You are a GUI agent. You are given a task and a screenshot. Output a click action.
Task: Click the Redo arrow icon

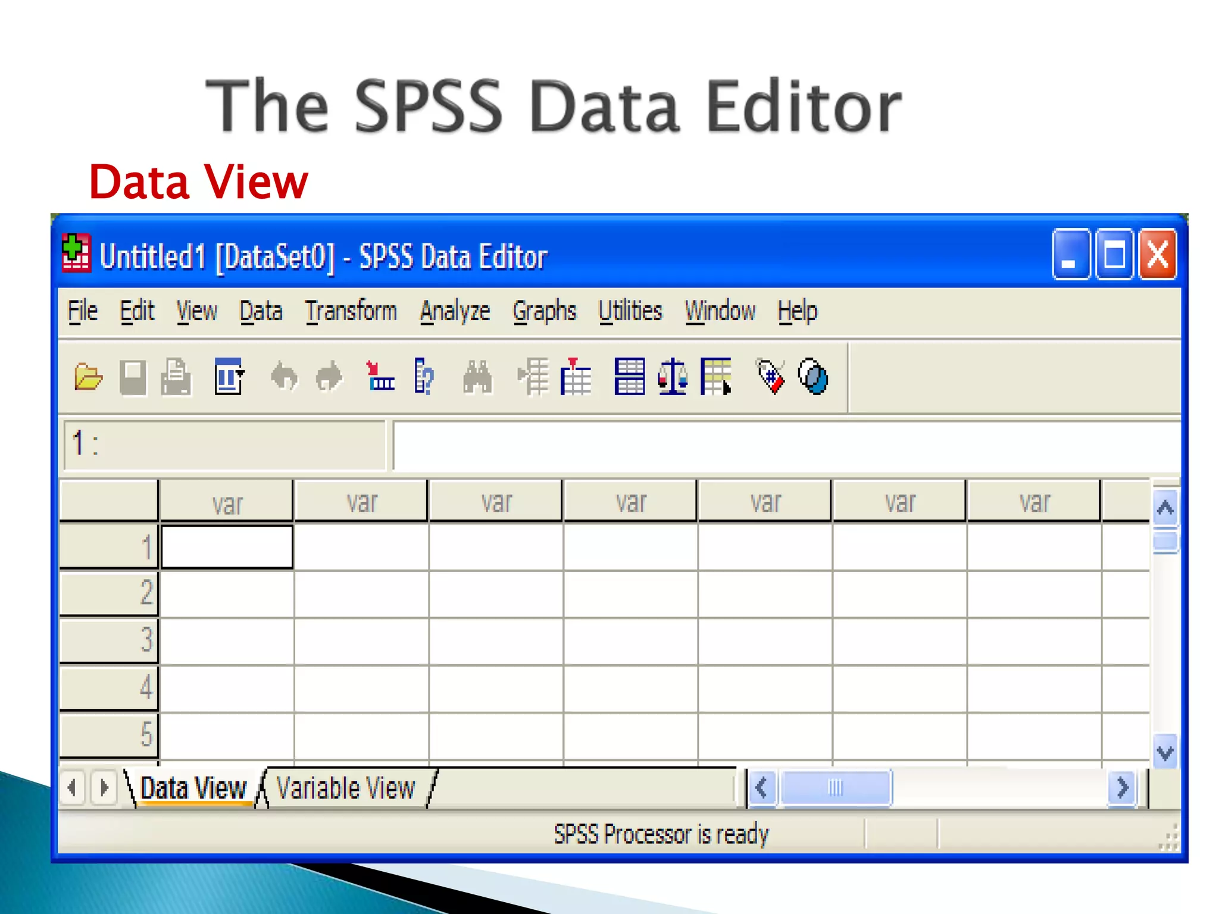point(329,377)
